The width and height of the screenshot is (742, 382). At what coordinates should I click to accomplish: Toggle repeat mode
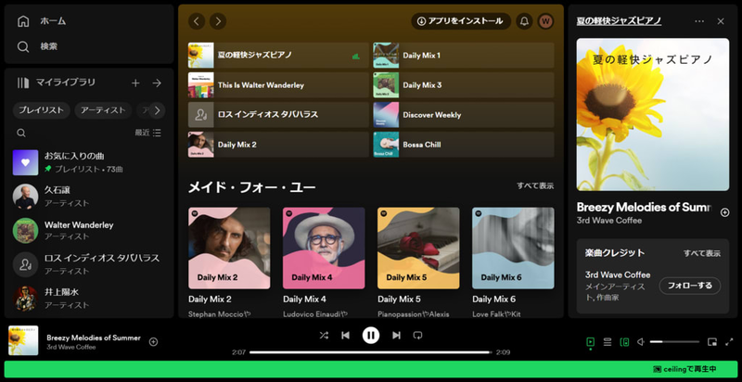click(x=417, y=336)
